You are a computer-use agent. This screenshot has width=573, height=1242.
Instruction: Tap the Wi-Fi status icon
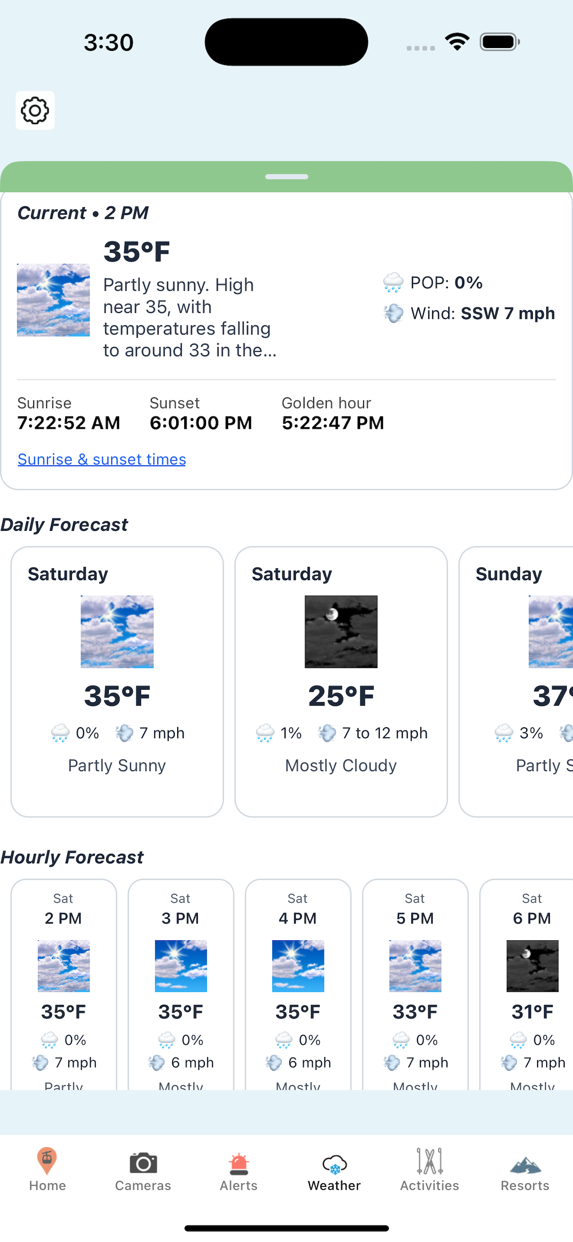coord(458,42)
